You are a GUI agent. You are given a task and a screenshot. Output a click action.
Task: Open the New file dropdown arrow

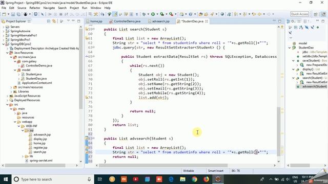coord(8,14)
